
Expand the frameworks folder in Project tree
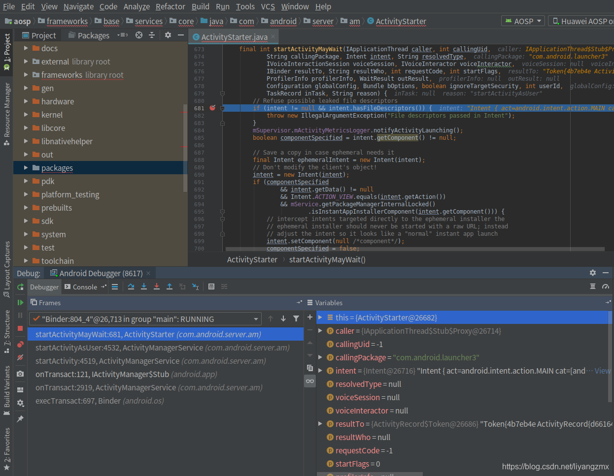(x=26, y=75)
